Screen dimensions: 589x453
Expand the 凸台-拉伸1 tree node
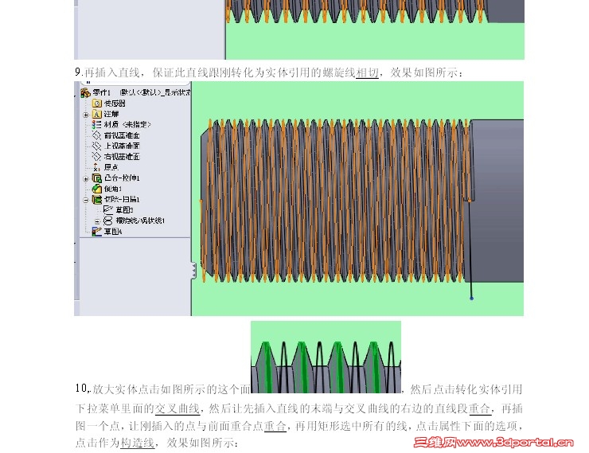tap(86, 179)
